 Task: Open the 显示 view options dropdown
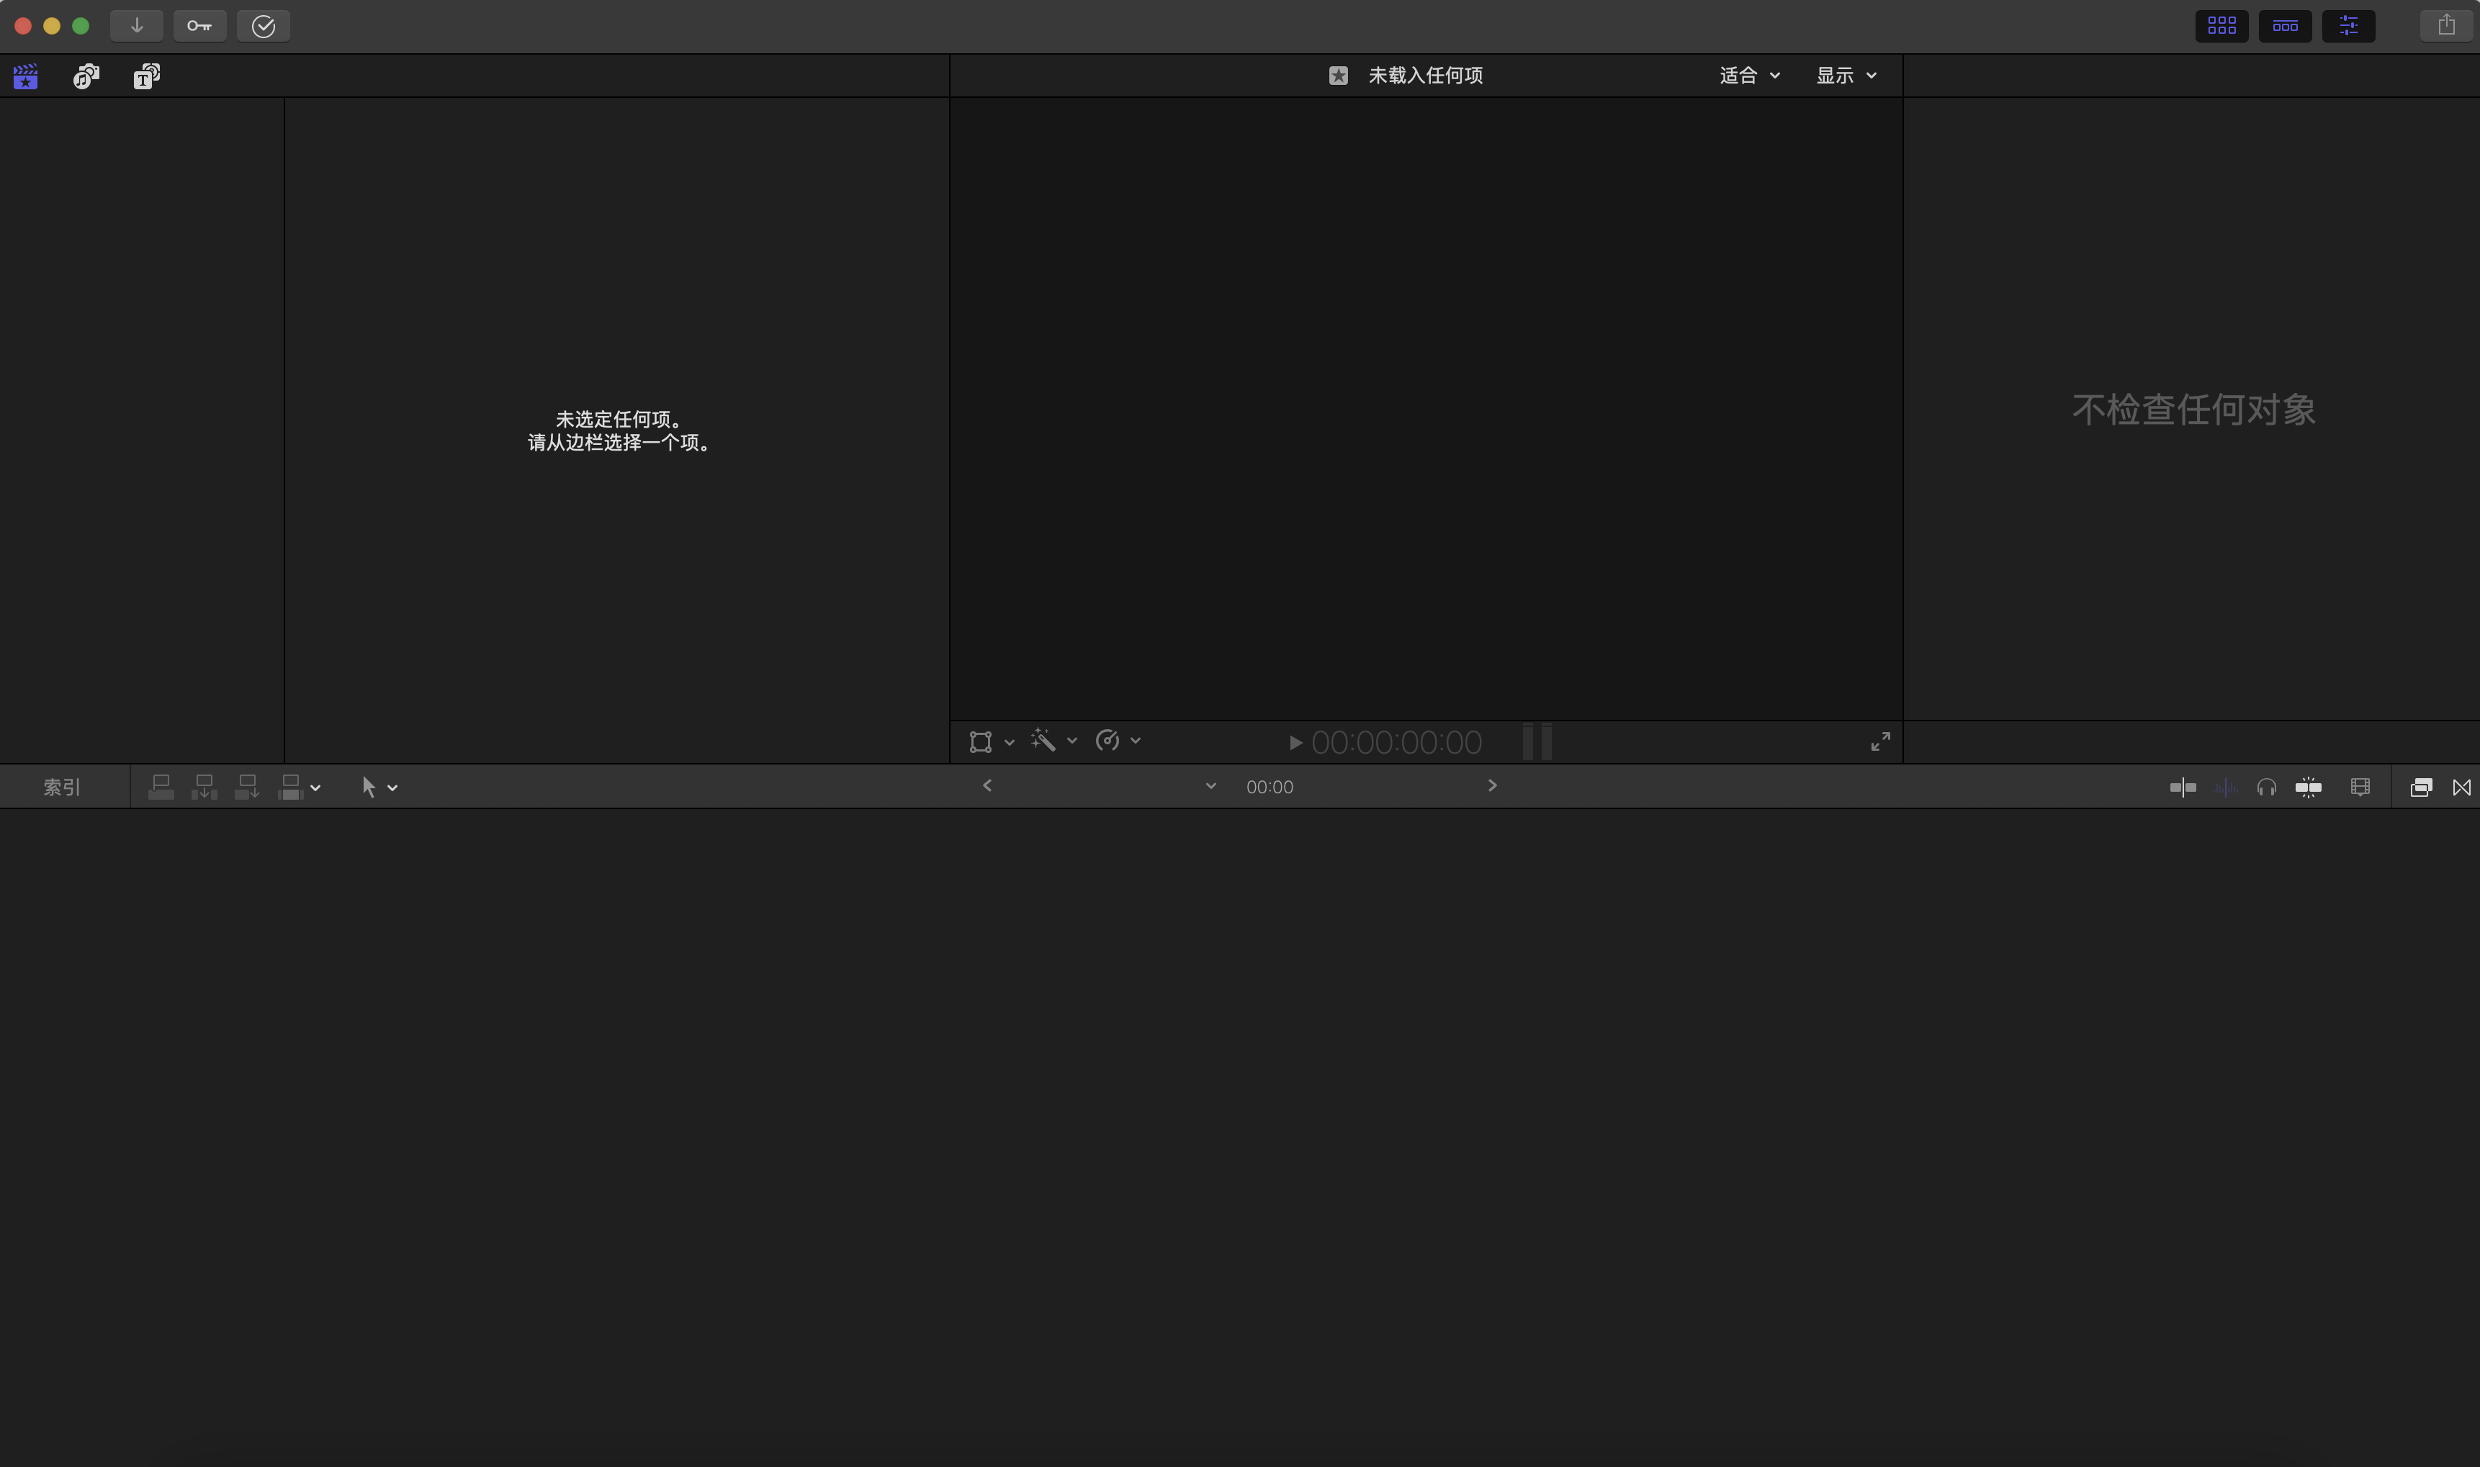click(1845, 75)
